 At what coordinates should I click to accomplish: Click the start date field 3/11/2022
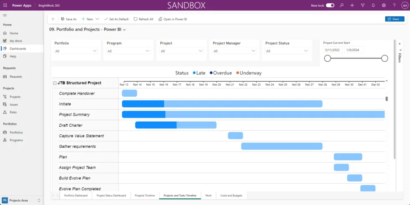pyautogui.click(x=333, y=50)
